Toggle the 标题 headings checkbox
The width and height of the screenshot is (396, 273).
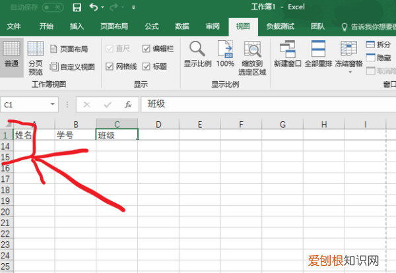[x=147, y=67]
